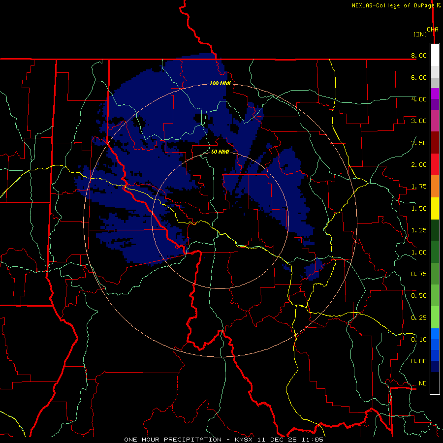Select the "0.75" legend value
This screenshot has height=443, width=443.
click(419, 274)
